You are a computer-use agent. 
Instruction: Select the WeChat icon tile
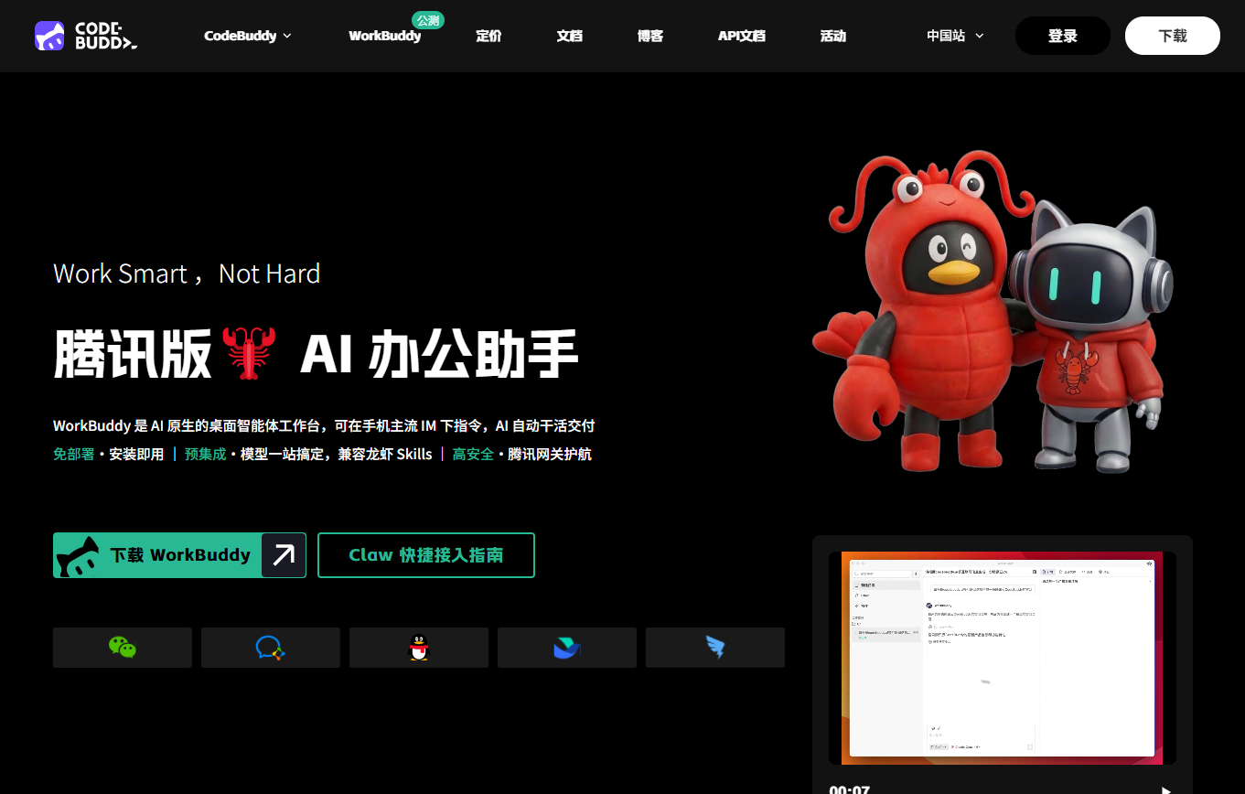123,648
